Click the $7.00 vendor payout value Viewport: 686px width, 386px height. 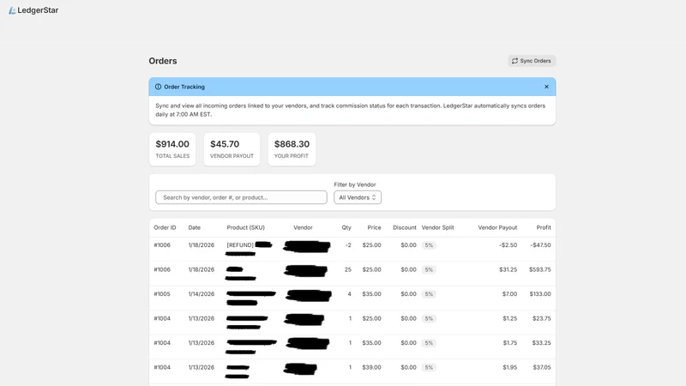[x=509, y=294]
